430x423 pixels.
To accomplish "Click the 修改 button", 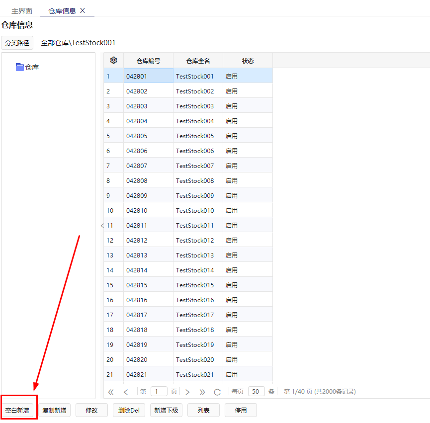I will pyautogui.click(x=91, y=410).
